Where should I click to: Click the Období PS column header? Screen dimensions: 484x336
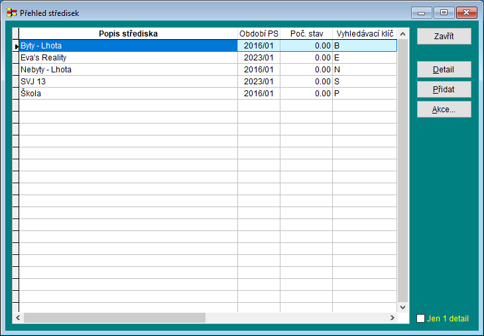tap(259, 34)
